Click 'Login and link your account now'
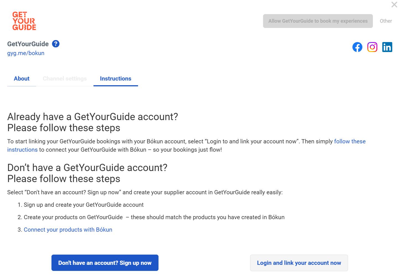Viewport: 400px width, 277px height. pyautogui.click(x=299, y=263)
